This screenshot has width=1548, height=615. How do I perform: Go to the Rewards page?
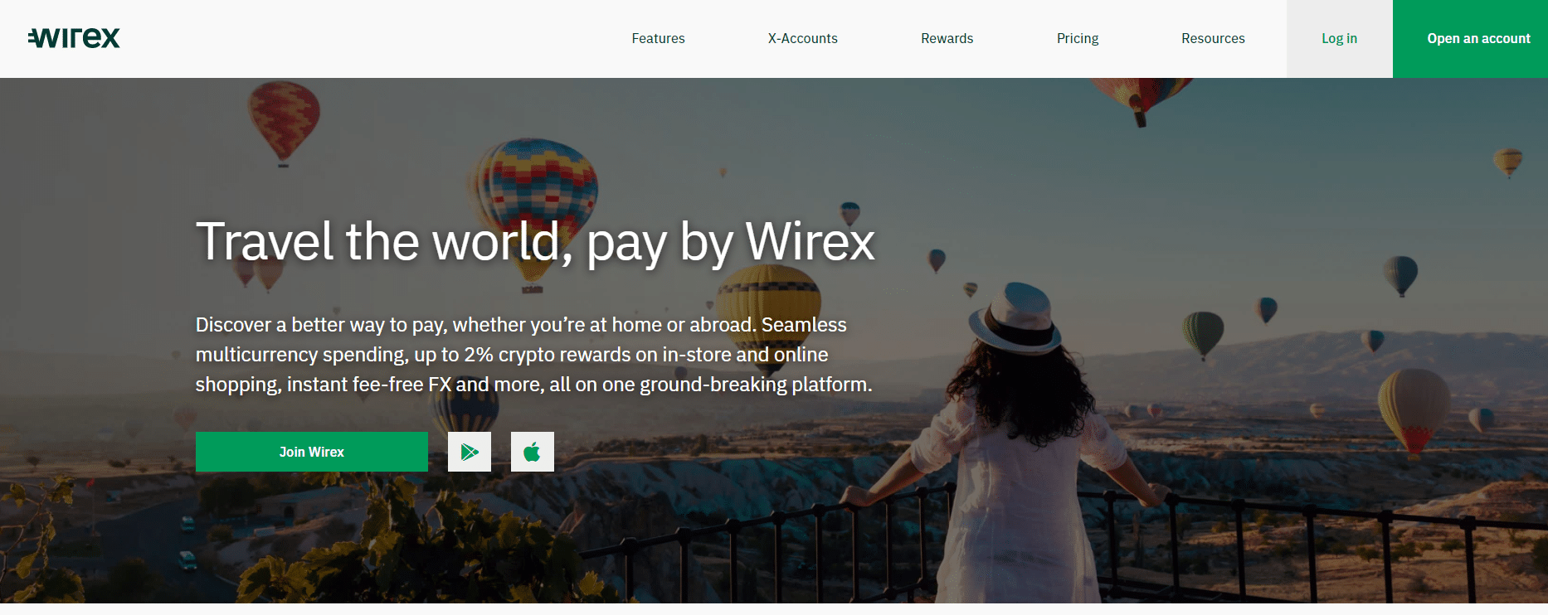pyautogui.click(x=947, y=38)
